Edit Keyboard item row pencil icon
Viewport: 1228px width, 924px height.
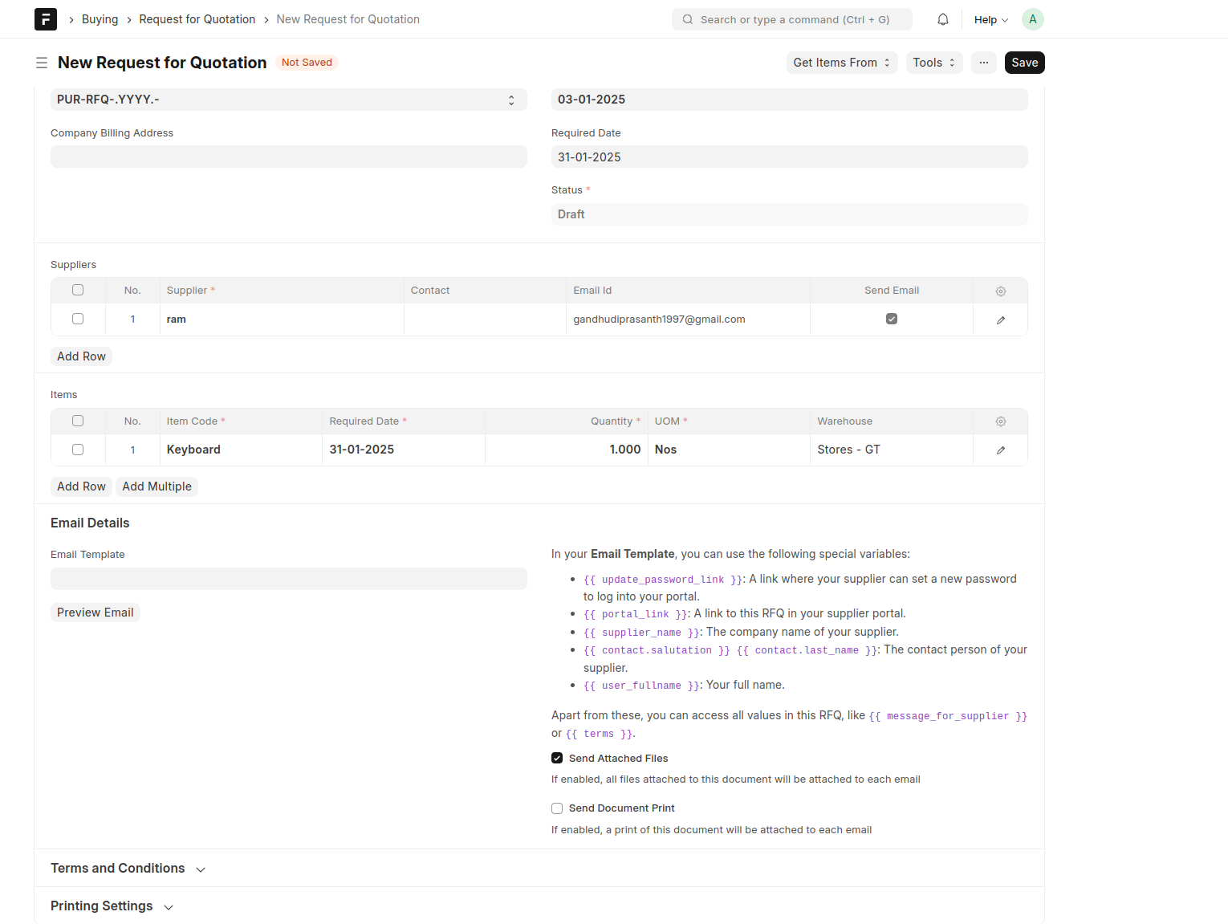pos(1001,450)
